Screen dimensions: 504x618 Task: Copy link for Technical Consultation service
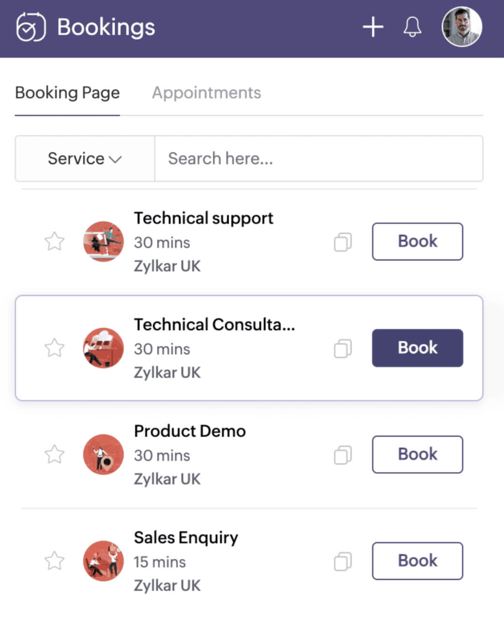click(343, 348)
